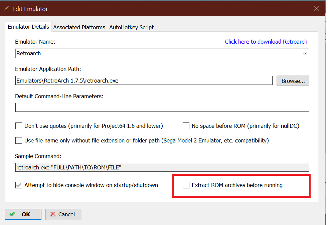Enable the 'Don't use quotes' checkbox
Screen dimensions: 328x225
tap(19, 126)
